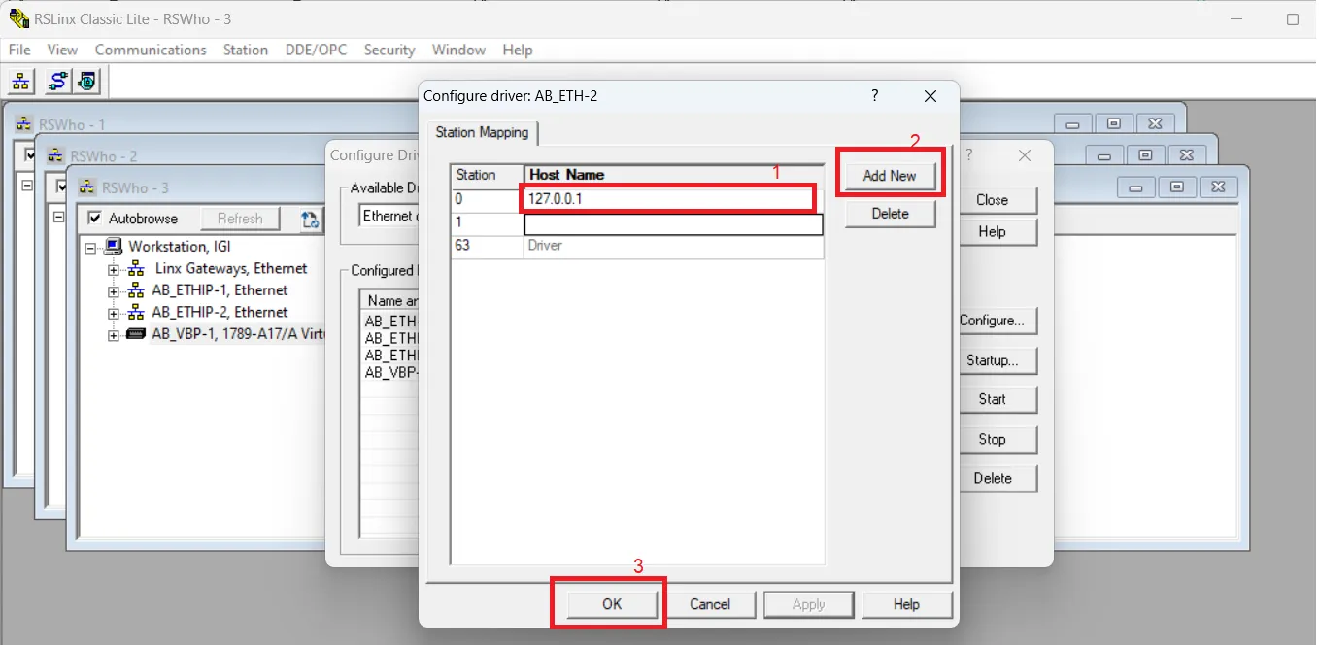Screen dimensions: 1319x645
Task: Select the Workstation, IGI tree label
Action: click(x=180, y=247)
